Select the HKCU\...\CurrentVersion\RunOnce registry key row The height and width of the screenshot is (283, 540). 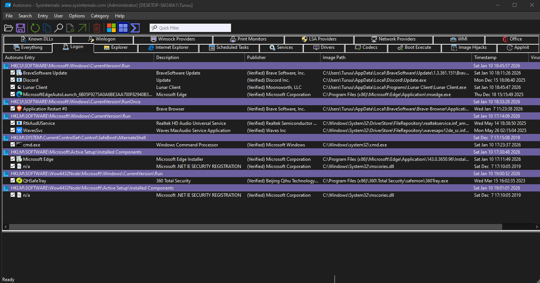[x=271, y=102]
